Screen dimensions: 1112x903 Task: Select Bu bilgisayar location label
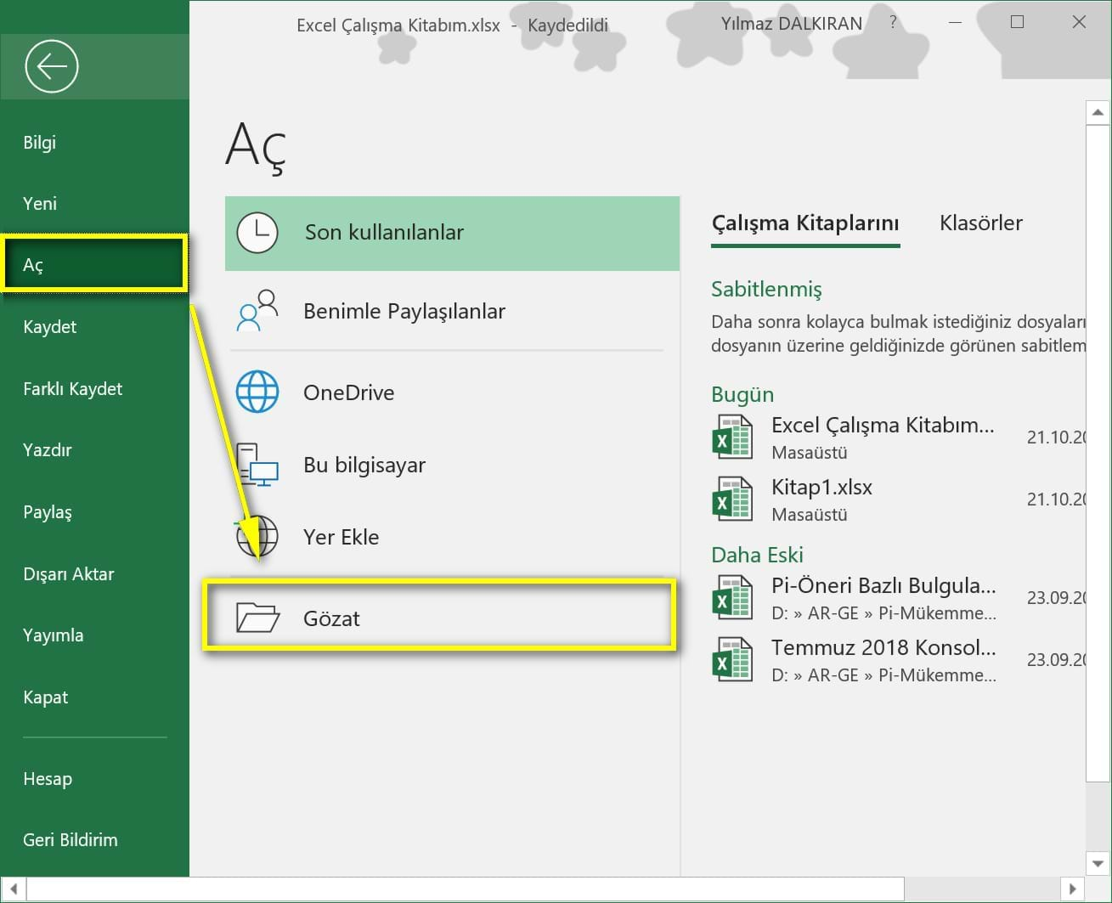click(x=364, y=466)
